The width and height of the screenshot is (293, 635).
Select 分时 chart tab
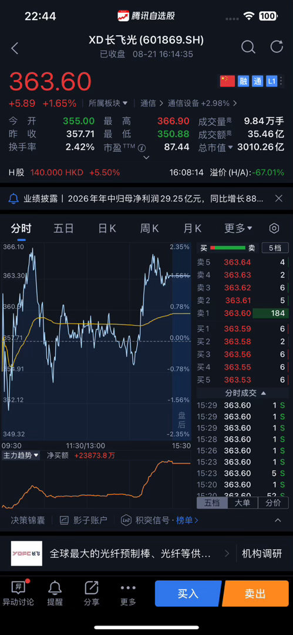click(x=21, y=228)
